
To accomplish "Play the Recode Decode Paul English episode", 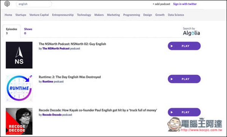I will [x=184, y=112].
